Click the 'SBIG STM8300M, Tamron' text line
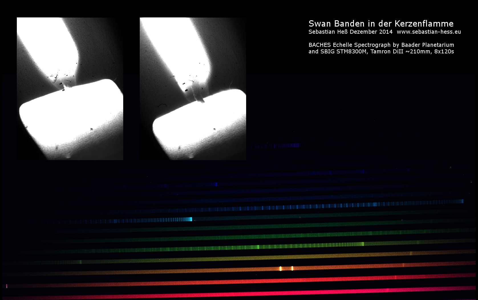The image size is (478, 300). click(381, 52)
